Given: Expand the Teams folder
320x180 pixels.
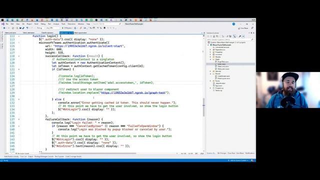Looking at the screenshot, I should click(210, 81).
